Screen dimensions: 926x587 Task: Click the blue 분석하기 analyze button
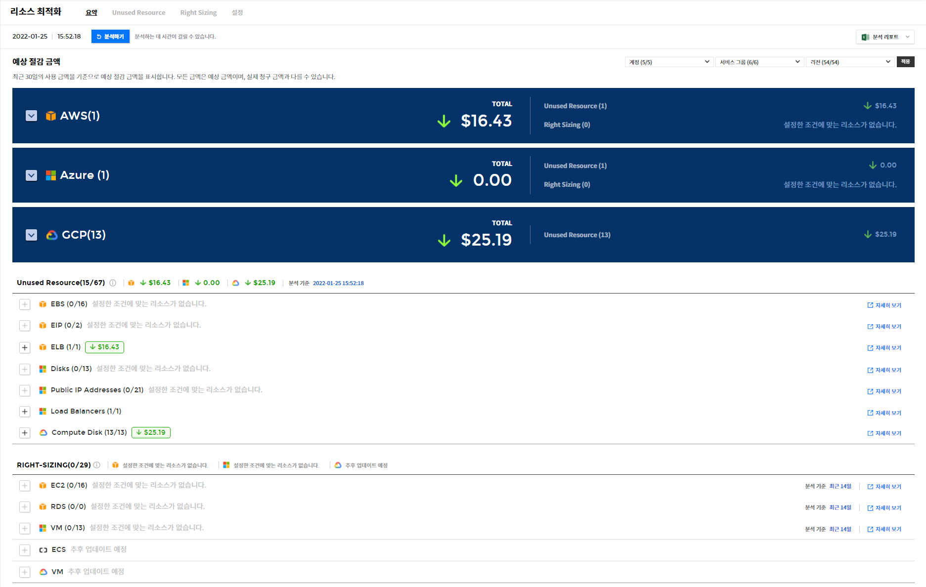[x=110, y=37]
